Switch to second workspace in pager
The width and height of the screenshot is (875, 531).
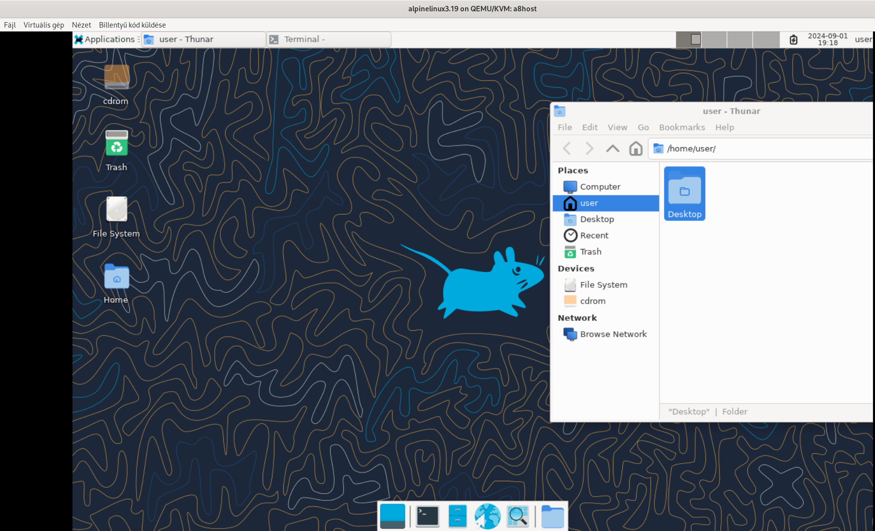pyautogui.click(x=714, y=39)
